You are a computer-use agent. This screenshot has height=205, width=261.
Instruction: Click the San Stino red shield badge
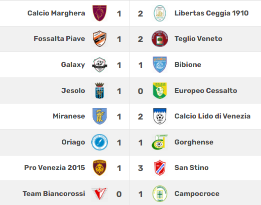160,167
